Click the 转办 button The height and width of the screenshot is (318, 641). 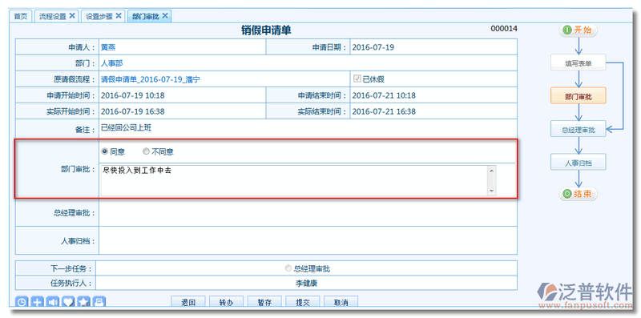point(227,302)
